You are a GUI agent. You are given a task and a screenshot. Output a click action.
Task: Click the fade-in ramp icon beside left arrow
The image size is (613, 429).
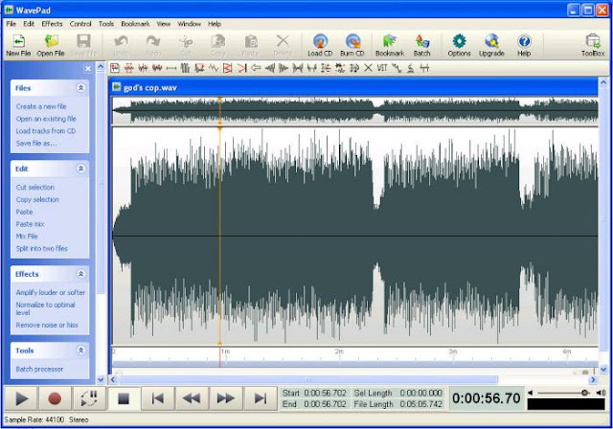click(270, 68)
